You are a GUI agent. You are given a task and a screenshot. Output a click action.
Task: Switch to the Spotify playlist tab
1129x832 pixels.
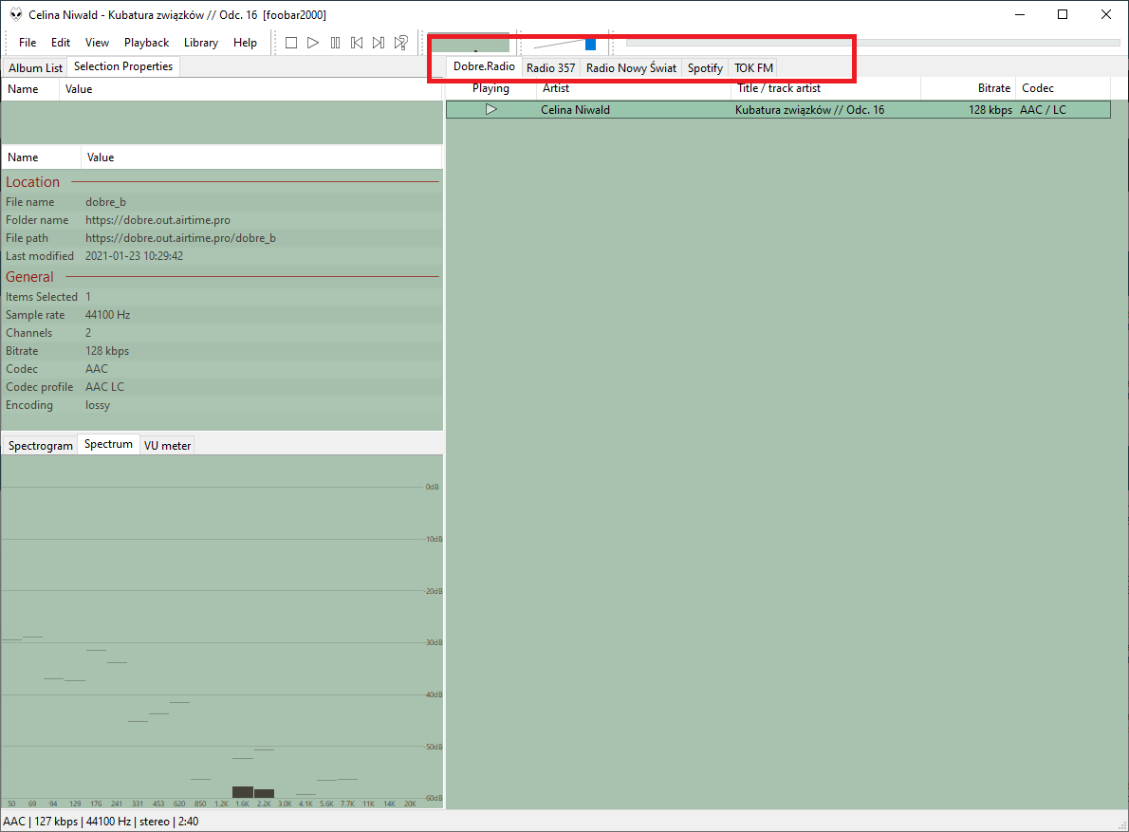[705, 67]
